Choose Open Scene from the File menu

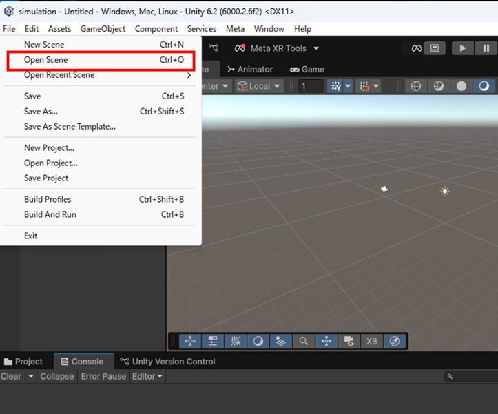[101, 60]
